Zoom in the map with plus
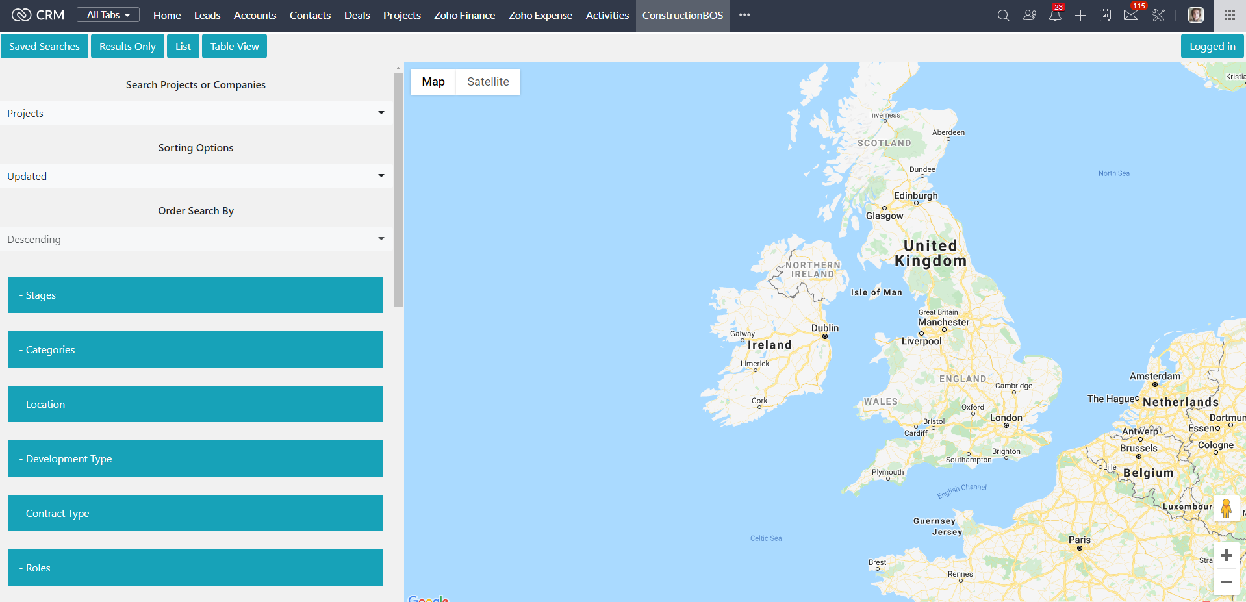 pyautogui.click(x=1226, y=555)
